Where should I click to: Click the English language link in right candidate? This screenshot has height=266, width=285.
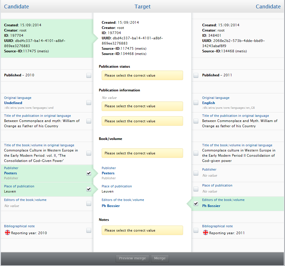(208, 103)
